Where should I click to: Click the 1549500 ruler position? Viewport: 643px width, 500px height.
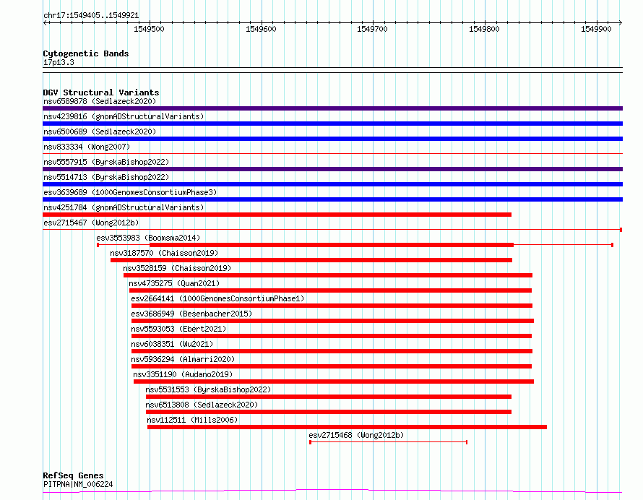149,29
